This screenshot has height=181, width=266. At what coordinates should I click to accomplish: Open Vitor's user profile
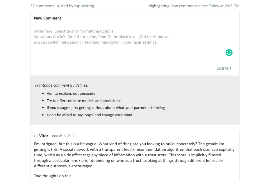44,136
